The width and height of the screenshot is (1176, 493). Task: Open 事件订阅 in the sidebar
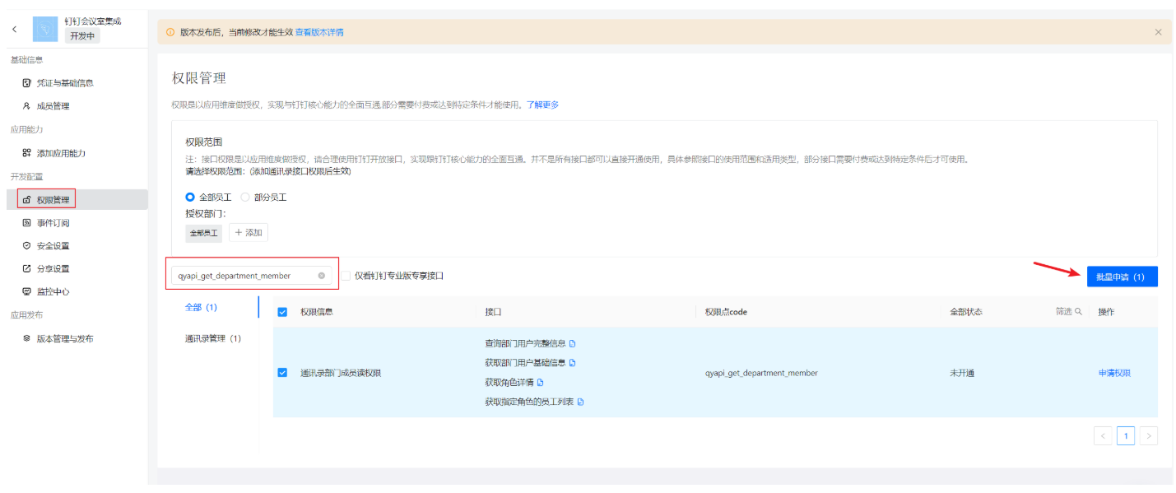(x=53, y=223)
